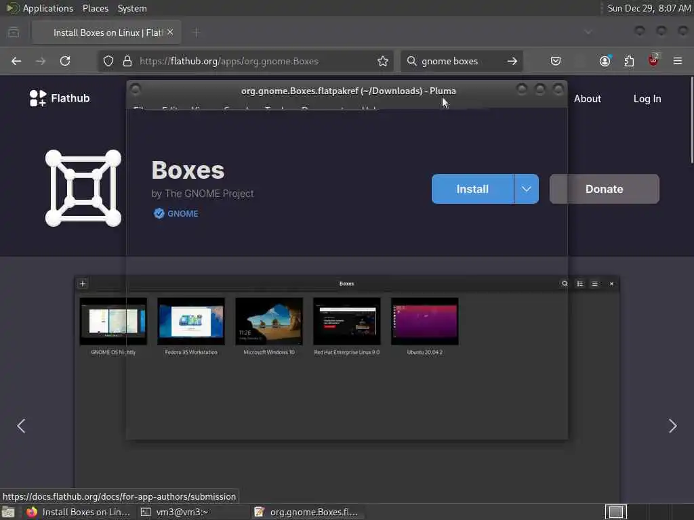Screen dimensions: 694x520
Task: Open the Firefox hamburger menu
Action: coord(678,61)
